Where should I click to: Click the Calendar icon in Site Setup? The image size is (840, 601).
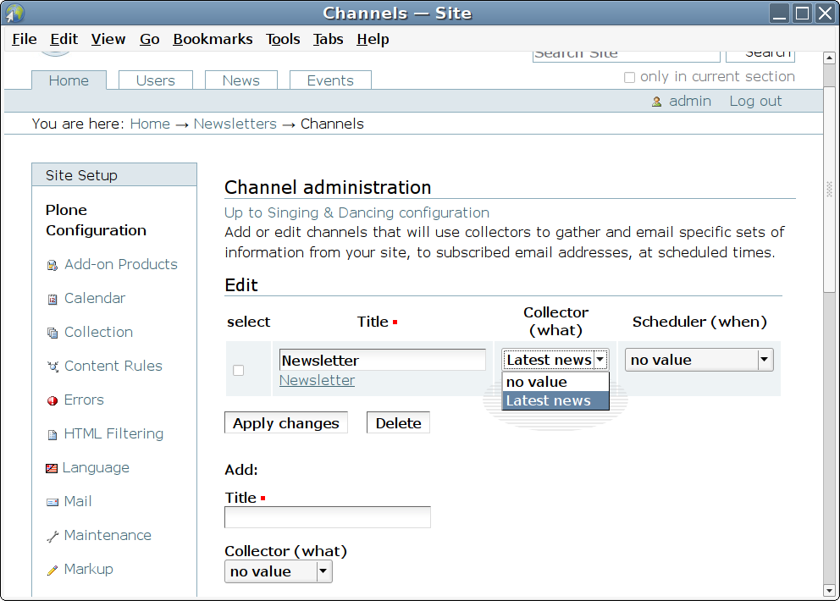(x=52, y=299)
